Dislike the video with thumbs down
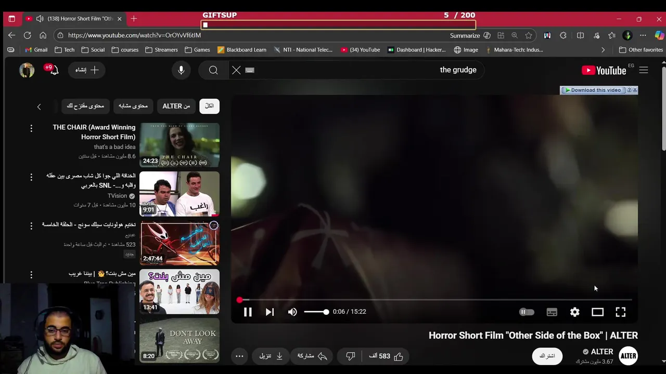 click(351, 356)
